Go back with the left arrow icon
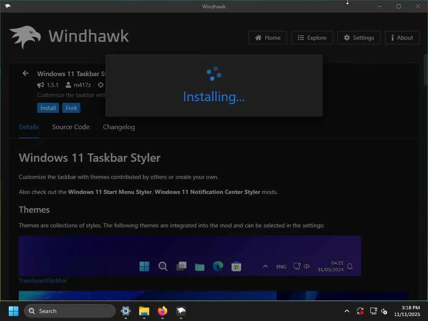 tap(25, 73)
